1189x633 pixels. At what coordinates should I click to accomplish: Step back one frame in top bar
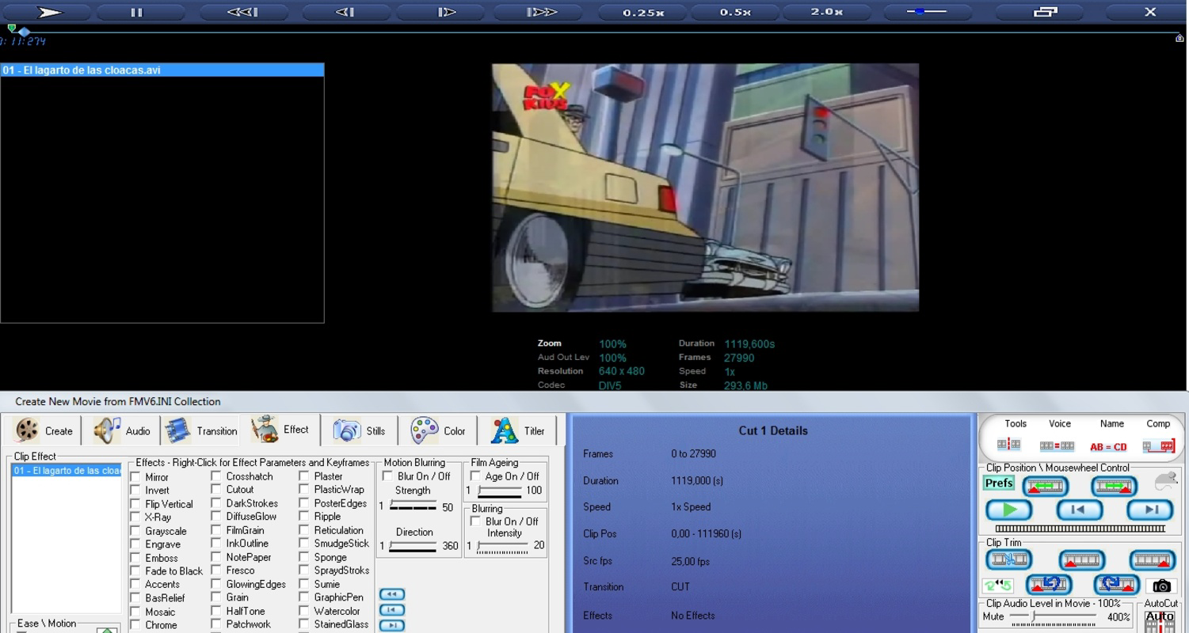point(345,12)
